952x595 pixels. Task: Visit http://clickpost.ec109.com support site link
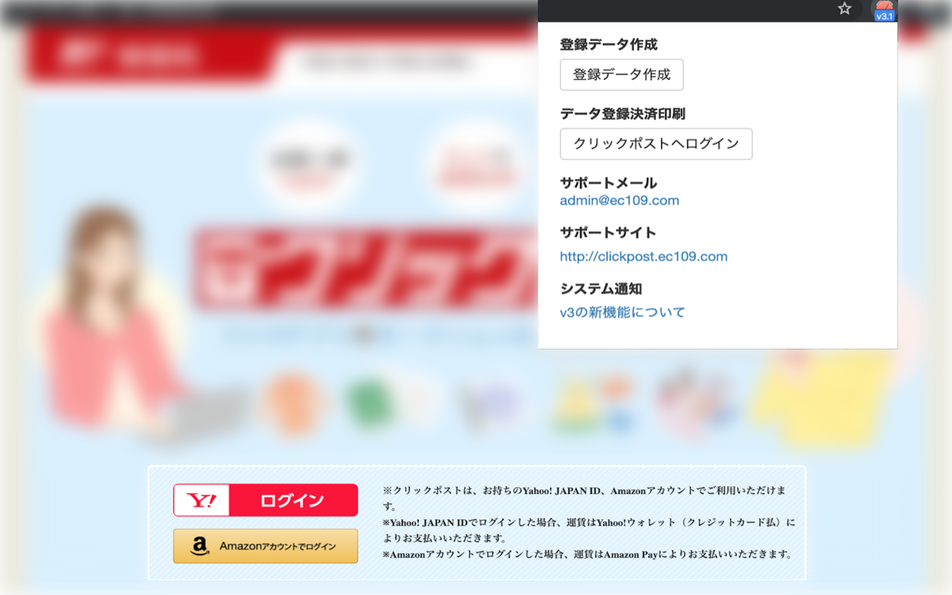(x=643, y=257)
